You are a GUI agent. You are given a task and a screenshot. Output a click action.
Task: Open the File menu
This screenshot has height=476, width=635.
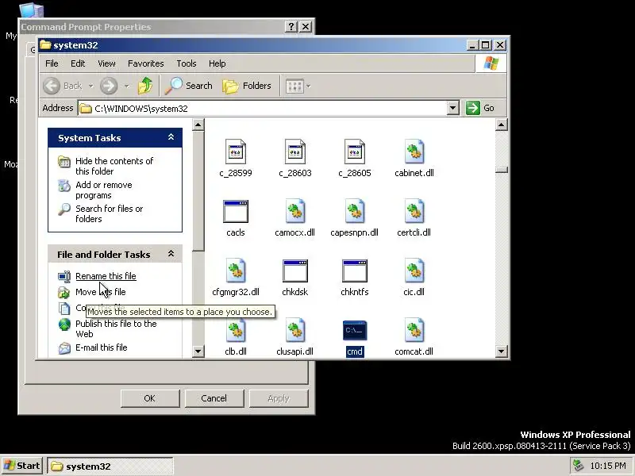point(52,63)
